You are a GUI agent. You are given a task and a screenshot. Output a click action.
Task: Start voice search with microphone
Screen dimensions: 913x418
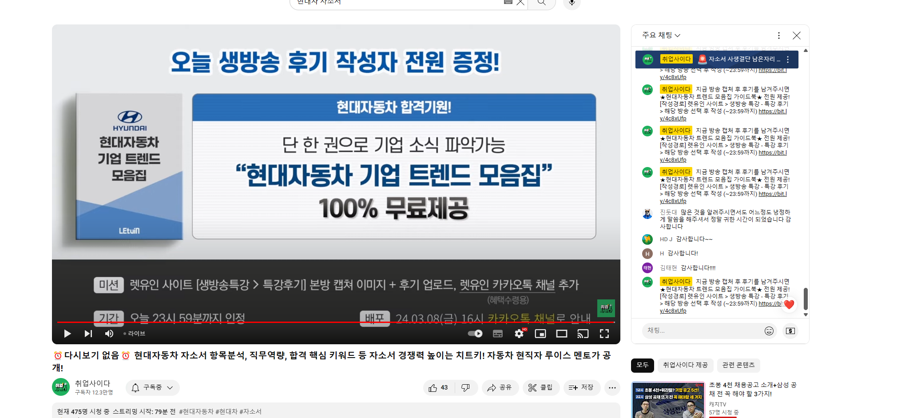click(x=572, y=3)
